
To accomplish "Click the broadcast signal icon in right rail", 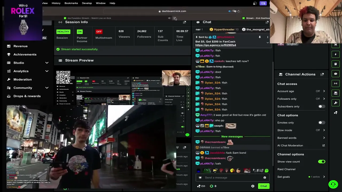I will [336, 83].
